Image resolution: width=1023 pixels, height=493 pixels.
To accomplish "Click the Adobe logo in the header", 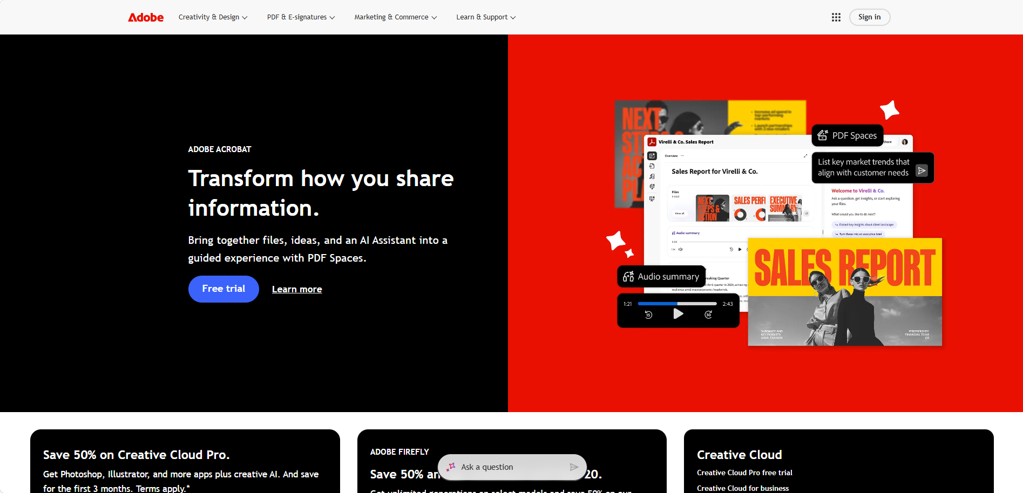I will [146, 17].
